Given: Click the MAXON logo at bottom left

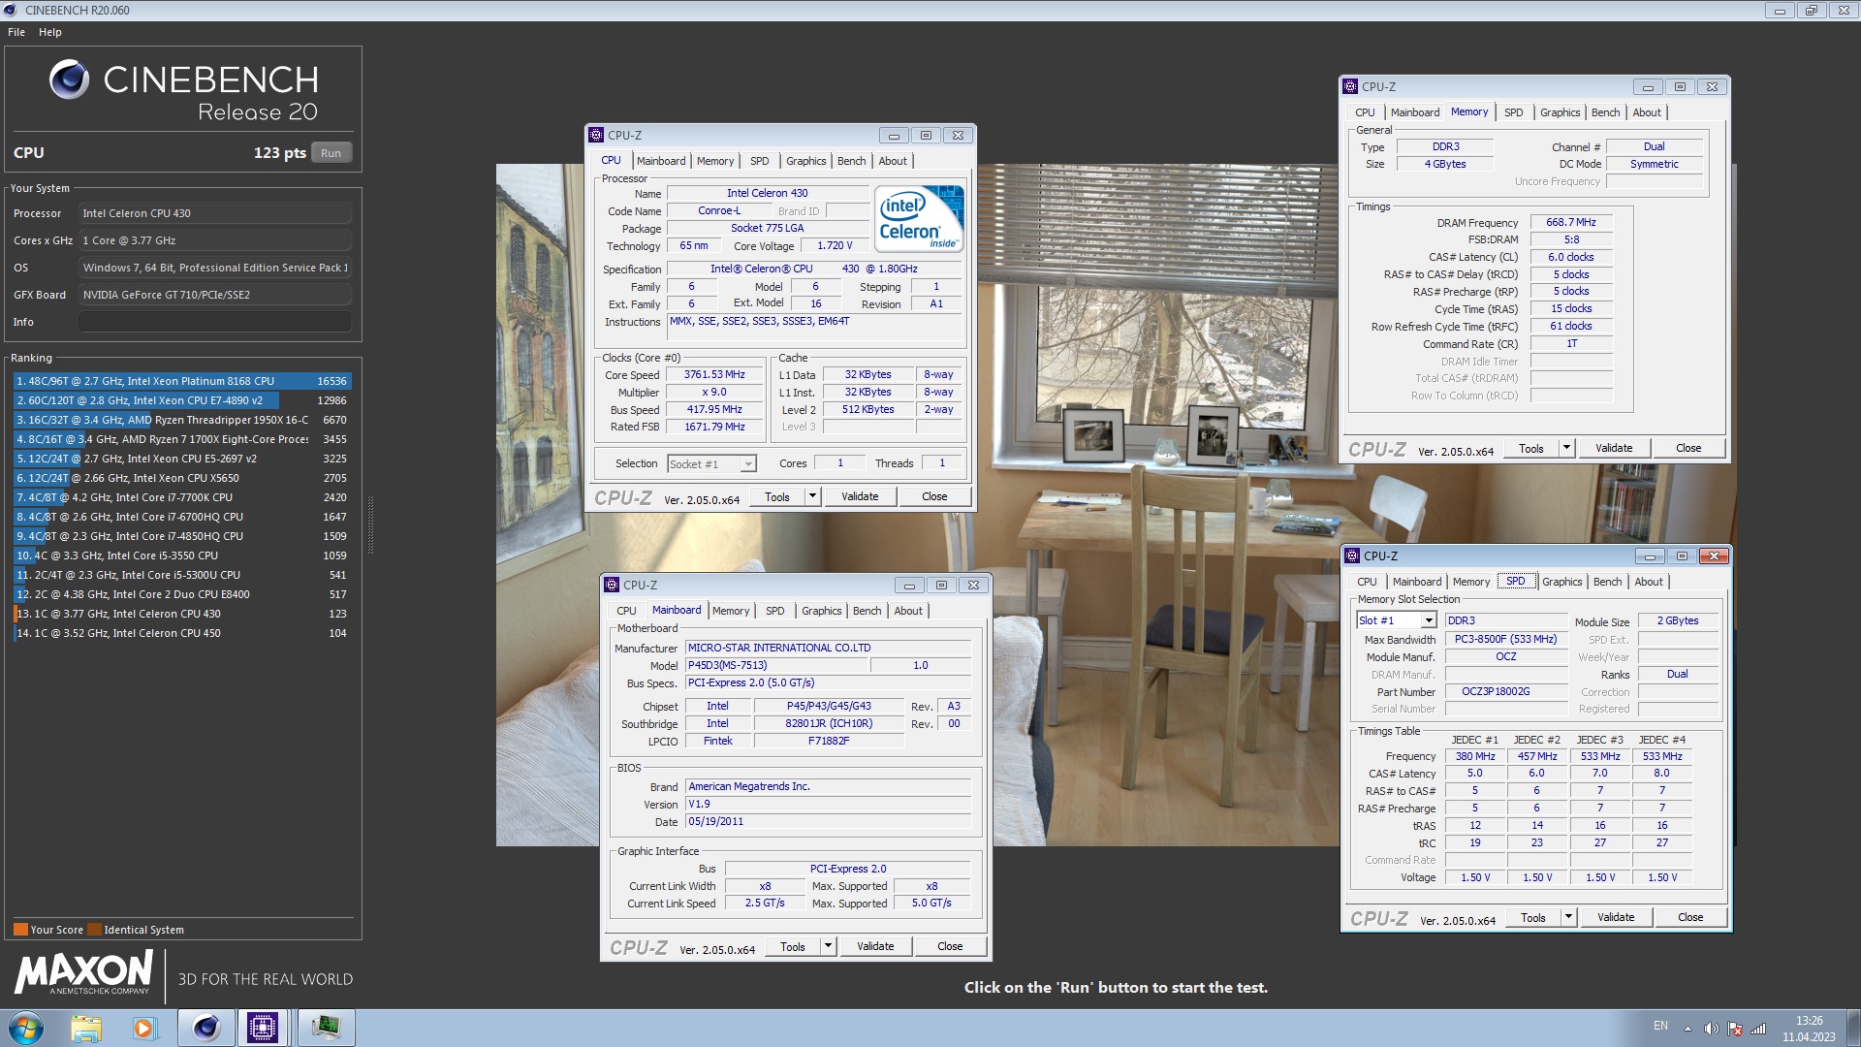Looking at the screenshot, I should click(84, 971).
